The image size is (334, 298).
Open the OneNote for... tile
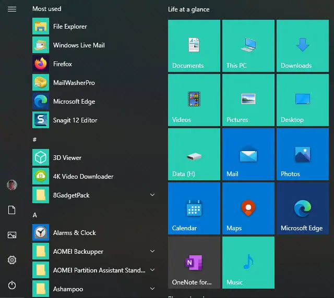[x=194, y=263]
